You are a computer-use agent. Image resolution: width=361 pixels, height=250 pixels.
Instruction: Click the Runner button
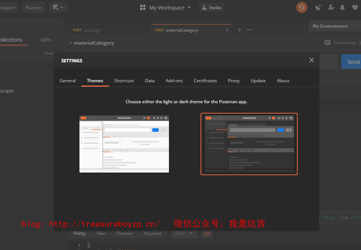pyautogui.click(x=34, y=8)
